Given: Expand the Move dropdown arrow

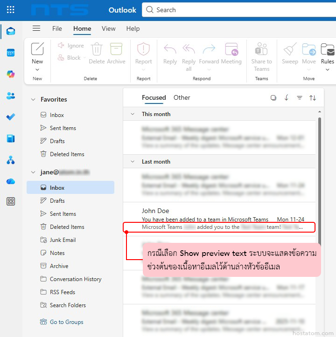Looking at the screenshot, I should pos(309,69).
